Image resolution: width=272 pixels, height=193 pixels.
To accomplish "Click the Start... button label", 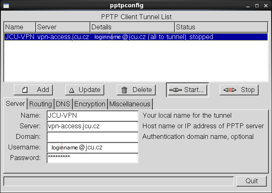I will [x=194, y=90].
